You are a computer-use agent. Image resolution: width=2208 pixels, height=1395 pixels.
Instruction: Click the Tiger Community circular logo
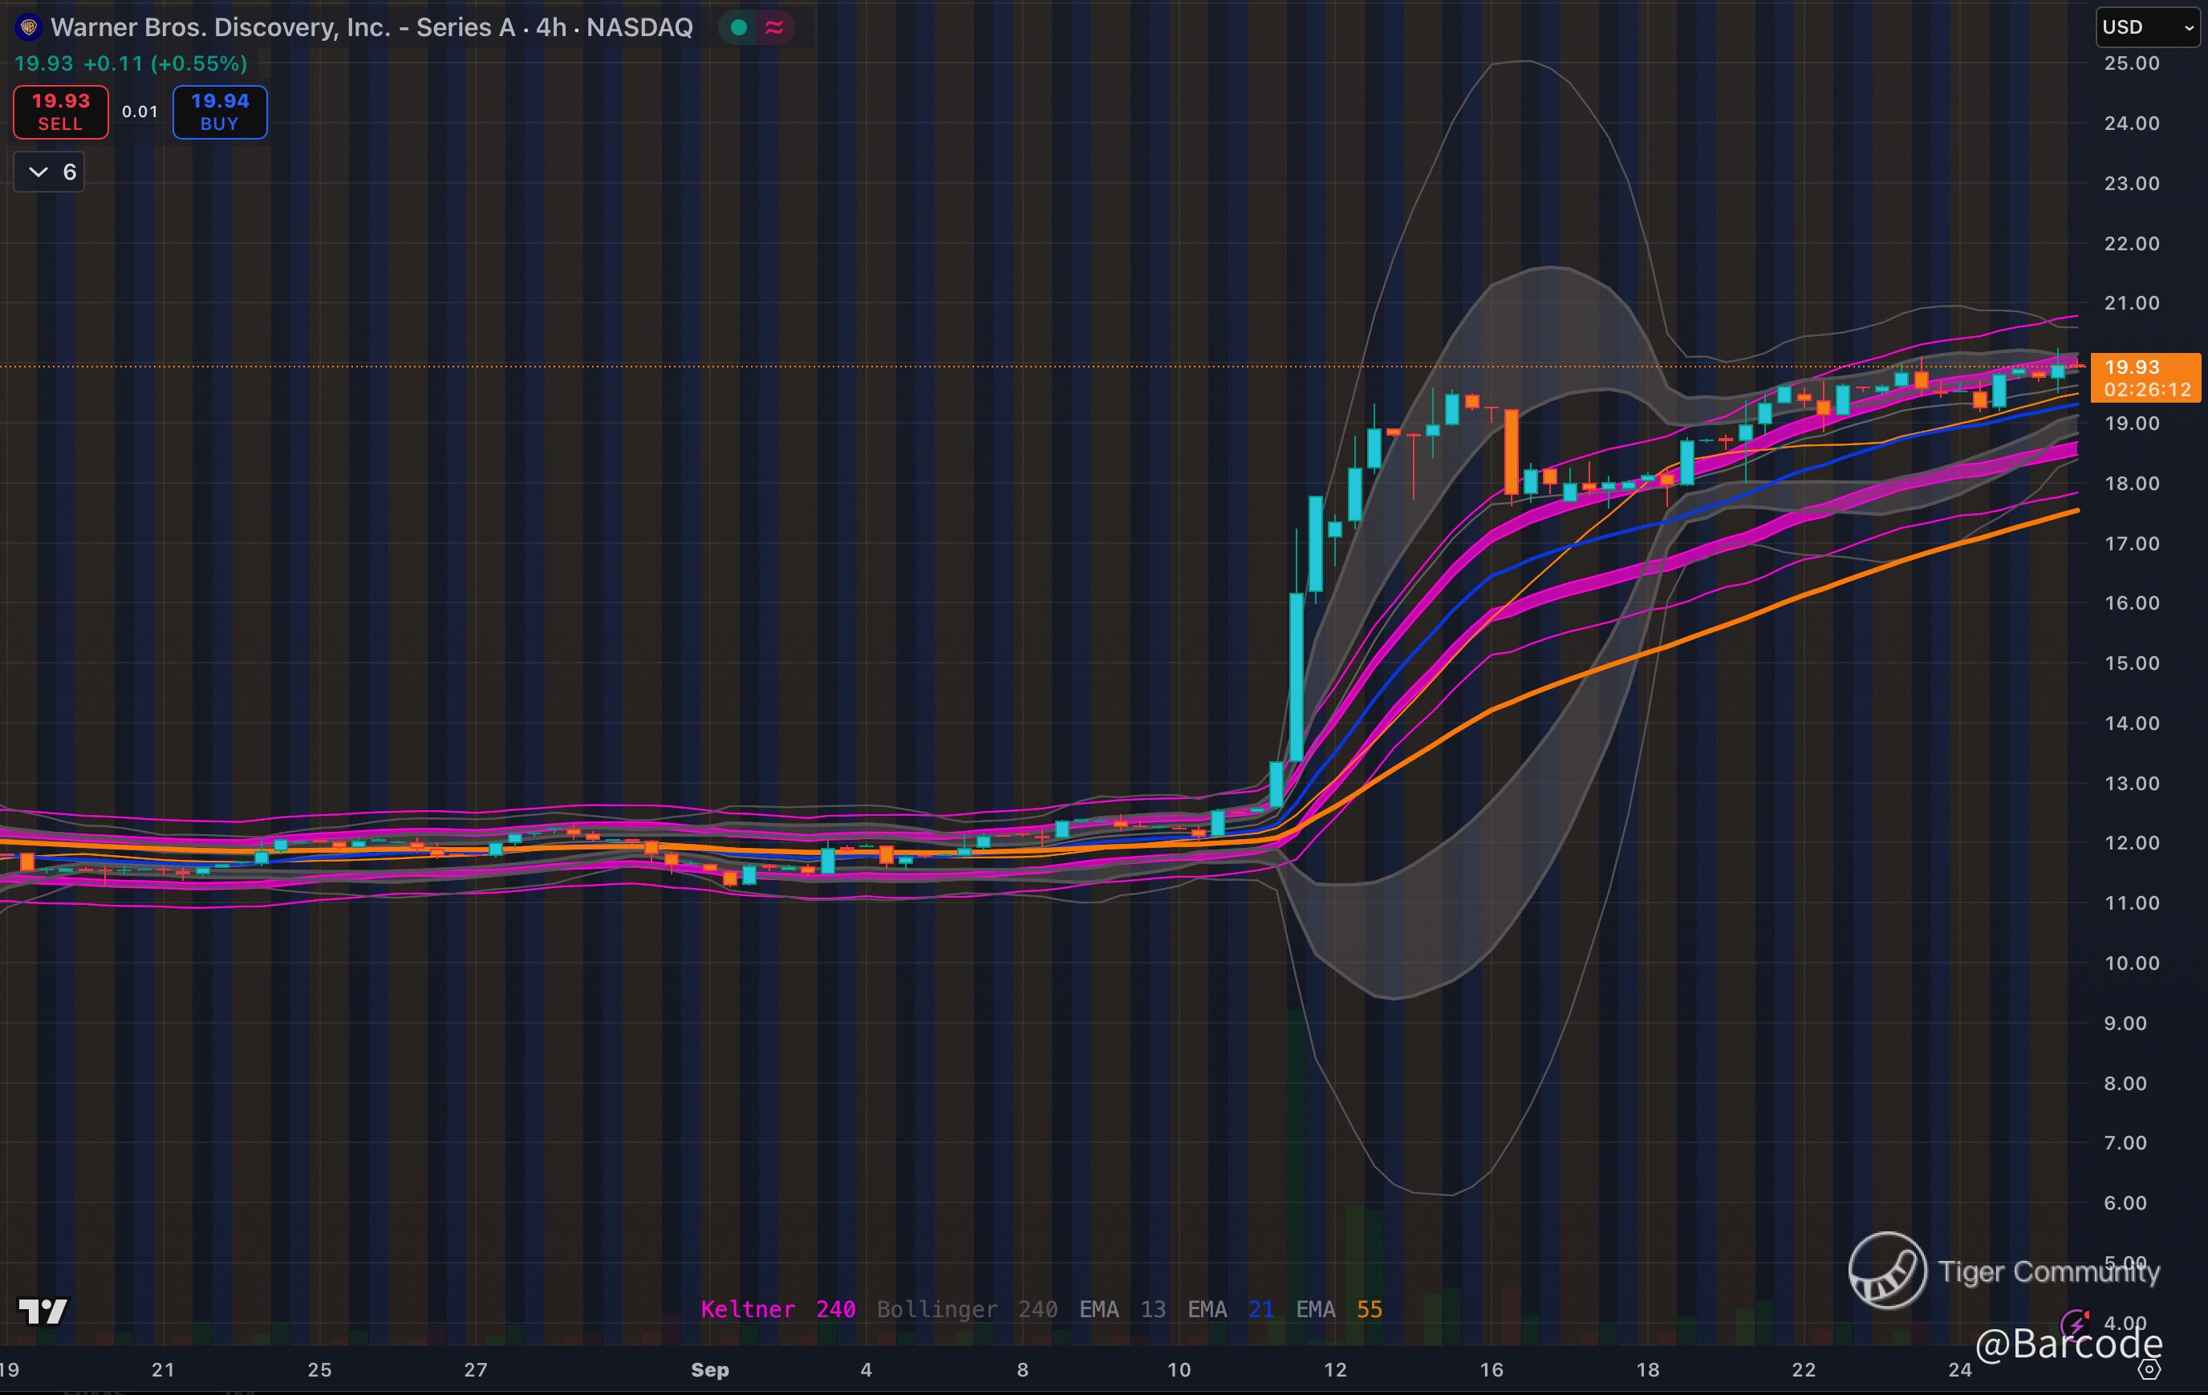point(1887,1271)
